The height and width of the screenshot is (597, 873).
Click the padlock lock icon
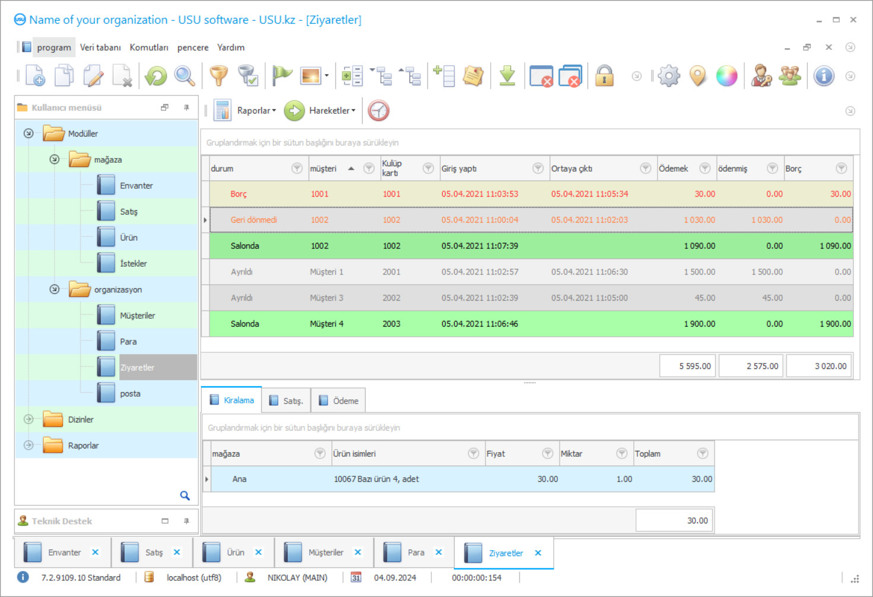point(604,76)
